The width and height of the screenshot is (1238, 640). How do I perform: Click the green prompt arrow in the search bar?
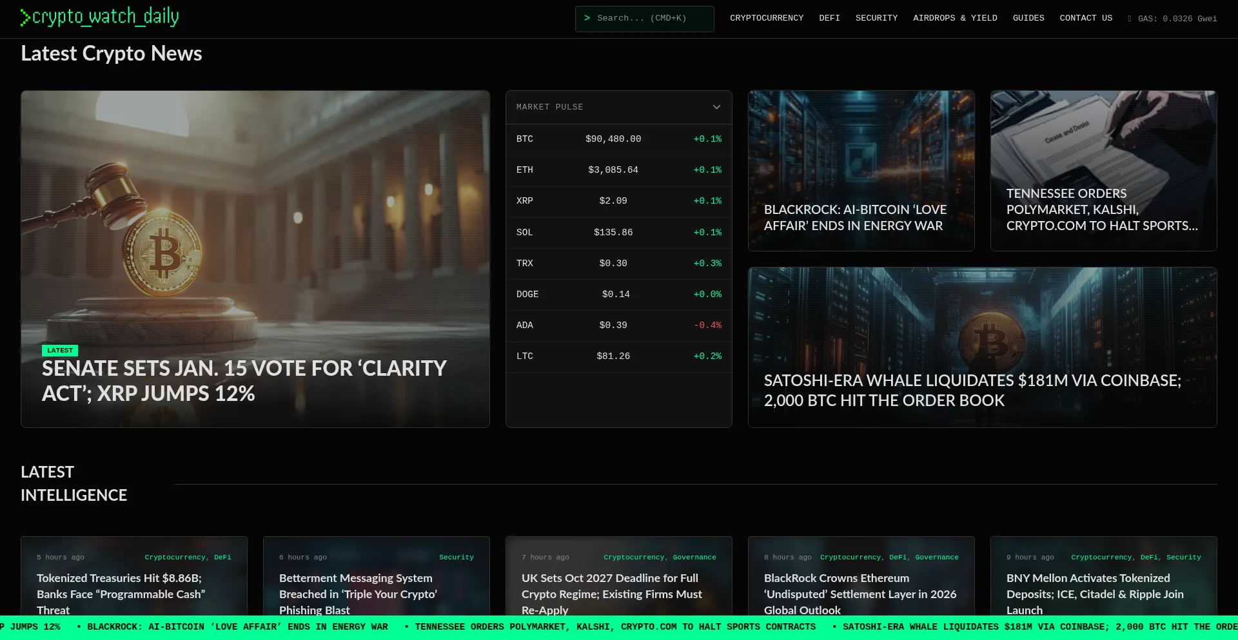(587, 19)
